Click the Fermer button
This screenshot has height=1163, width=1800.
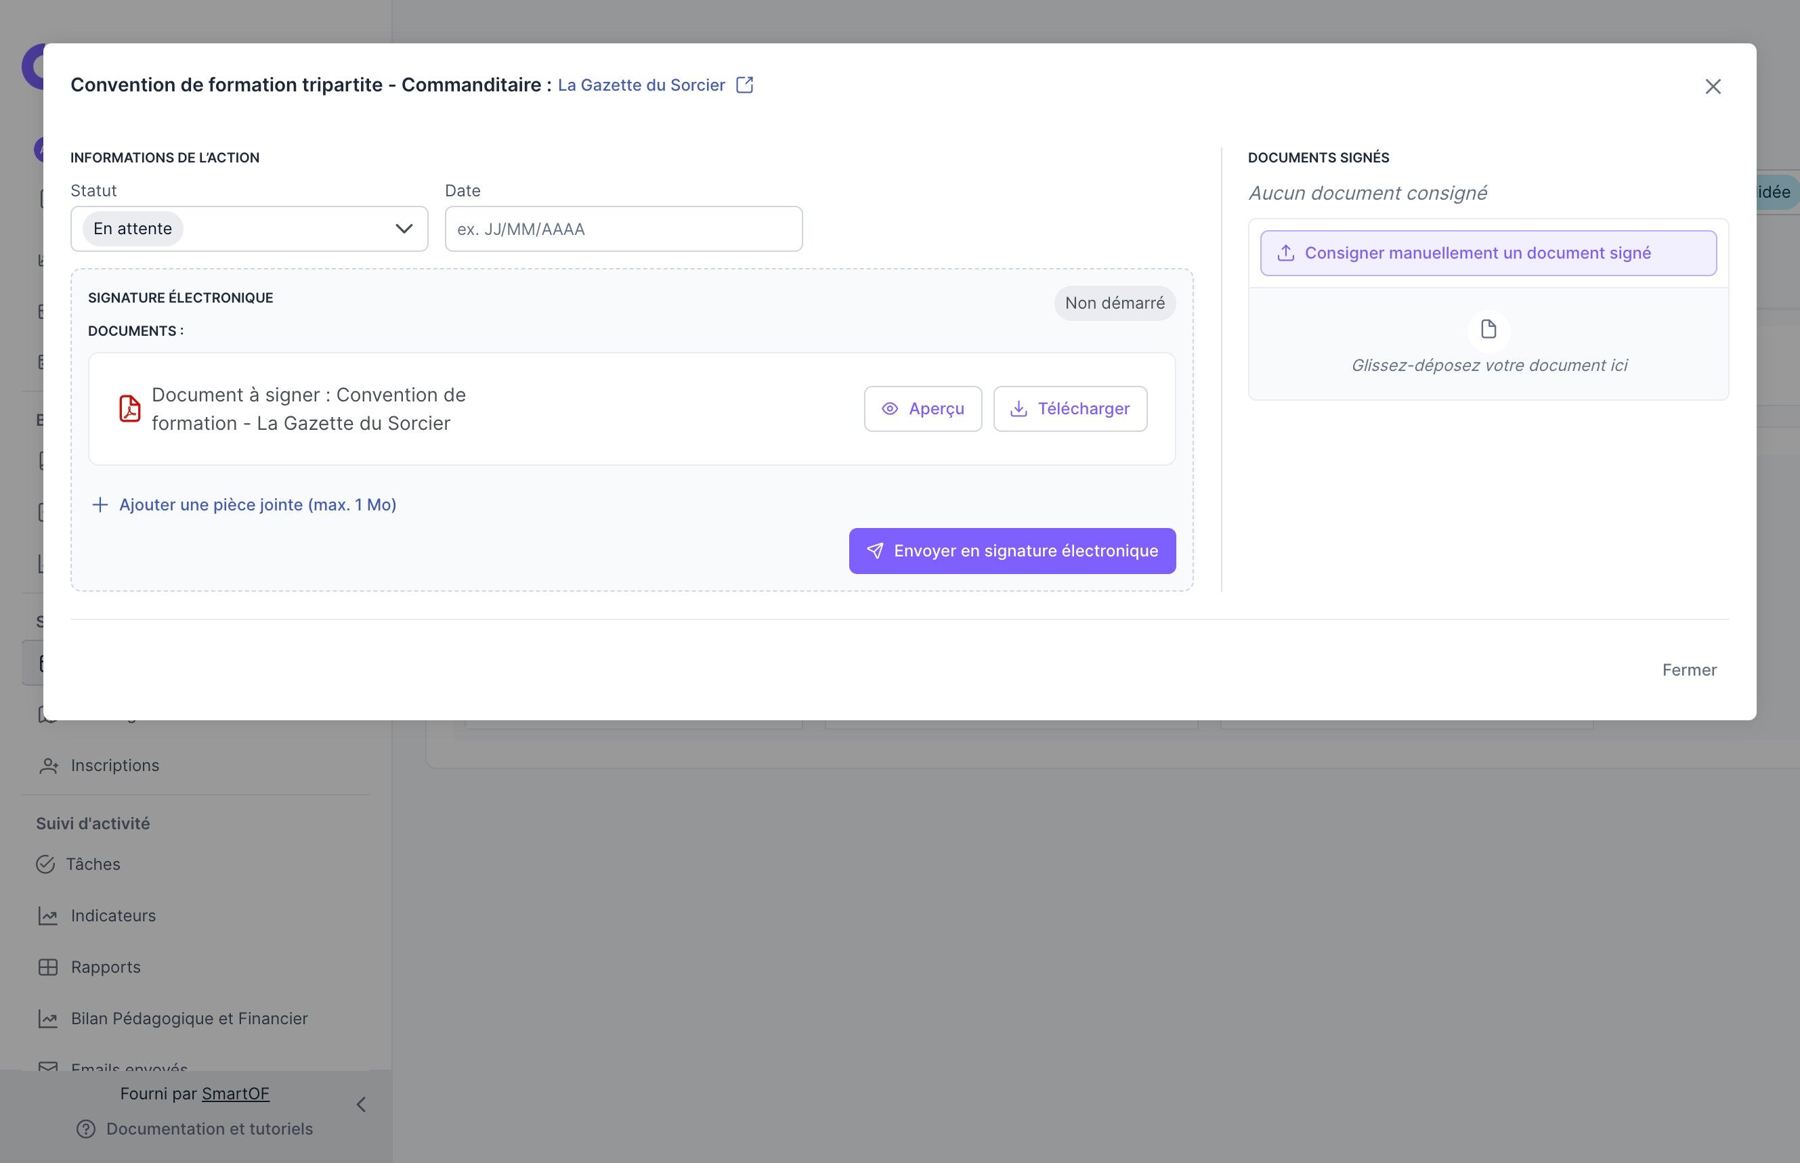tap(1689, 670)
